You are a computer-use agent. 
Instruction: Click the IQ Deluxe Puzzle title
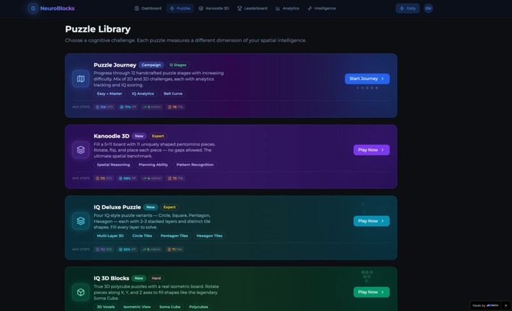point(118,207)
